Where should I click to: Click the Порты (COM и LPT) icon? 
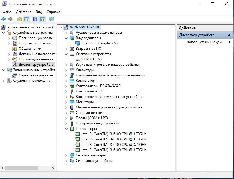[72, 118]
